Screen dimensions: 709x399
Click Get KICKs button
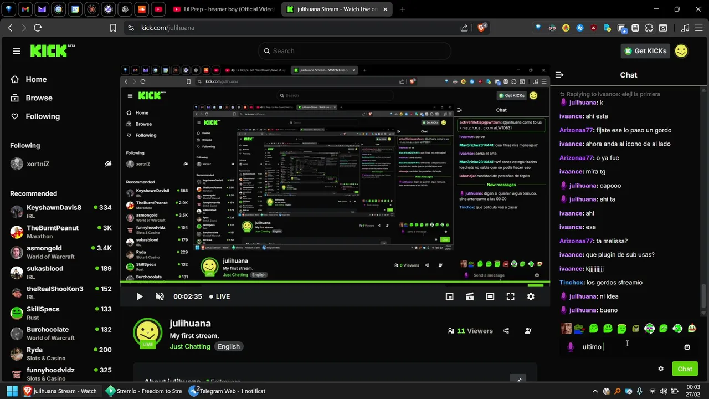(x=646, y=51)
